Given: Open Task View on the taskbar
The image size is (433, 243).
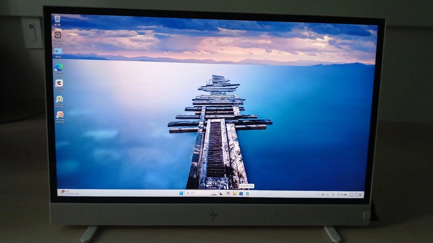Looking at the screenshot, I should pos(221,193).
